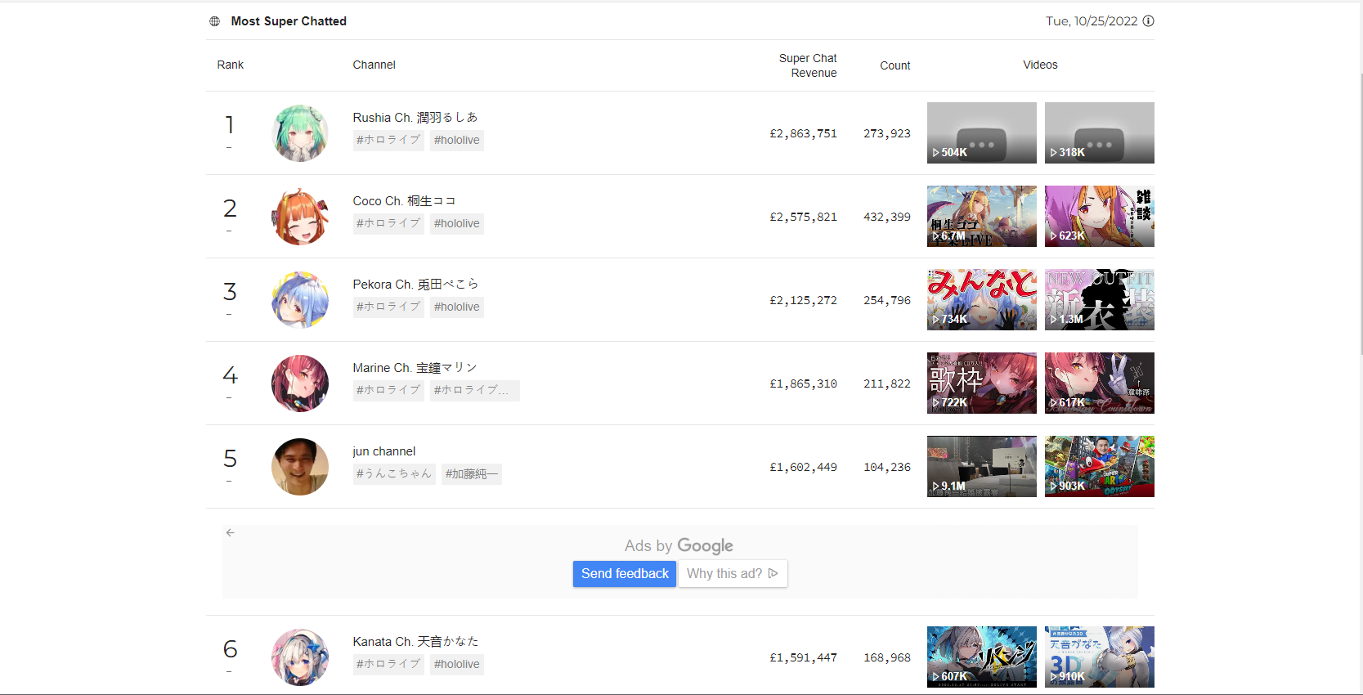Open Pekora's 734K views video thumbnail
Viewport: 1363px width, 695px height.
click(982, 300)
